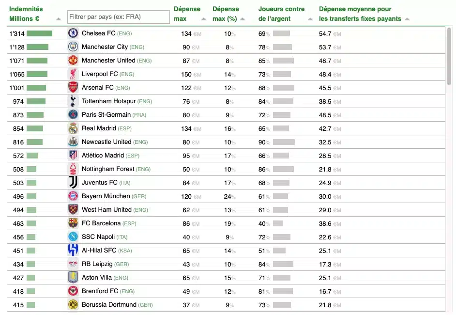Click the vertical scrollbar thumb
The width and height of the screenshot is (456, 315).
click(x=449, y=56)
